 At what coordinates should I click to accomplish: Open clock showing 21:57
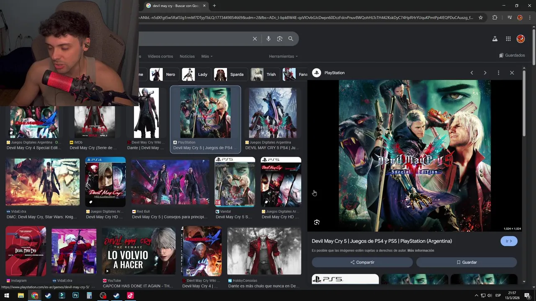(x=512, y=296)
